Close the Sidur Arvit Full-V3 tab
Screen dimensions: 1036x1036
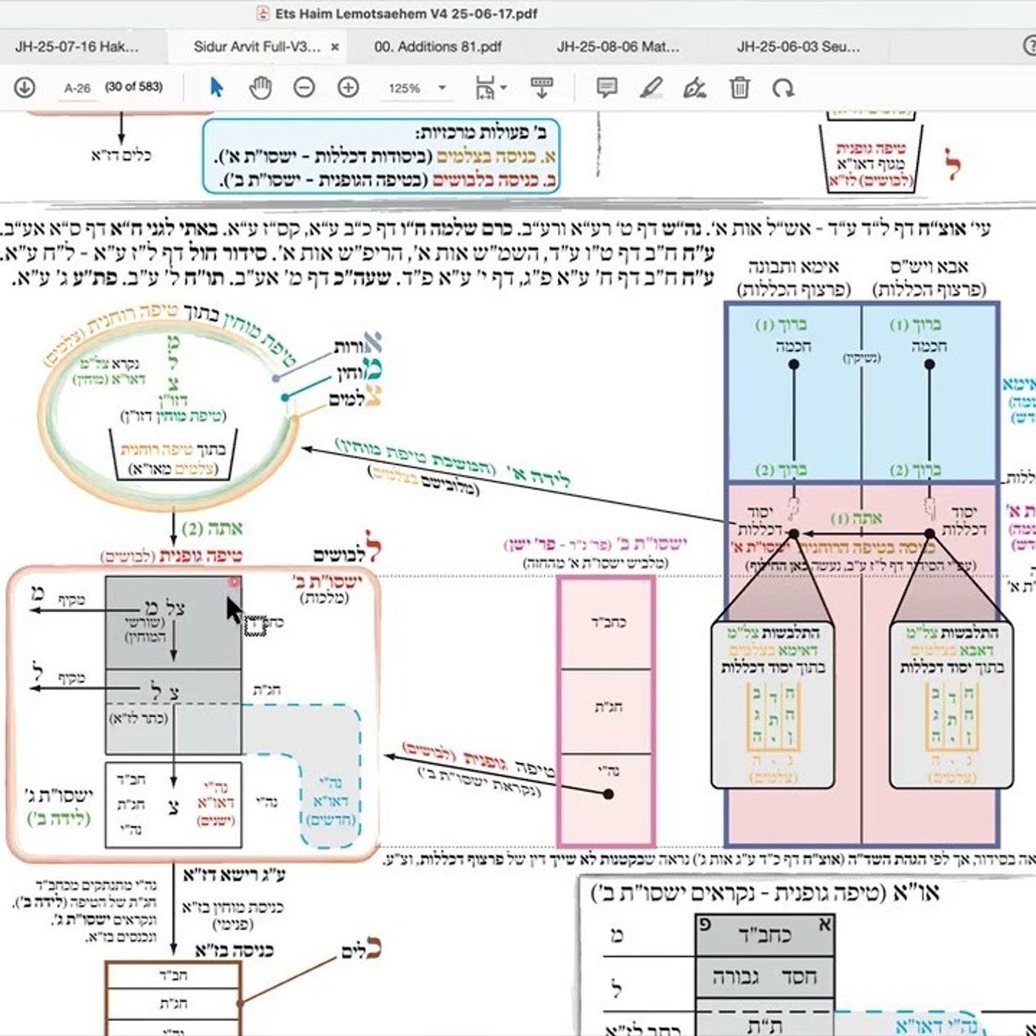[334, 47]
